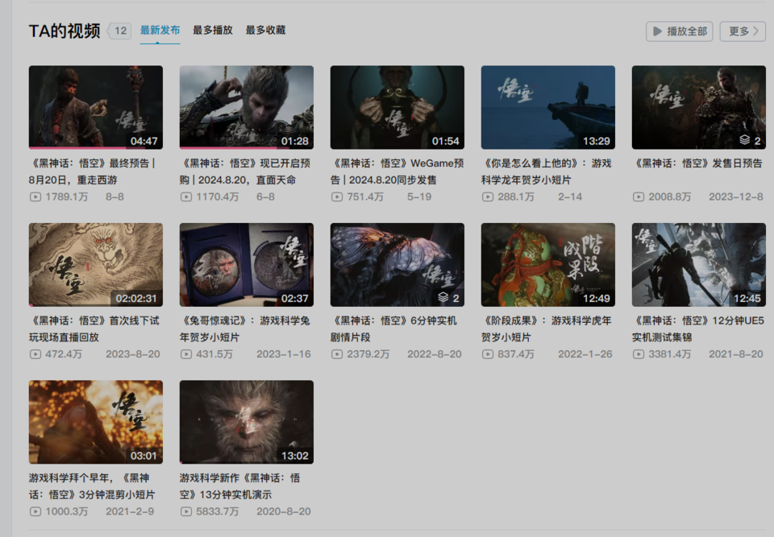
Task: Click the upload date 2023-1-16
Action: 283,354
